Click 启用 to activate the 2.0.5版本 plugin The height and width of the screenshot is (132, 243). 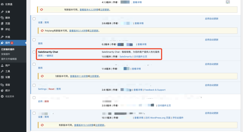[x=40, y=101]
